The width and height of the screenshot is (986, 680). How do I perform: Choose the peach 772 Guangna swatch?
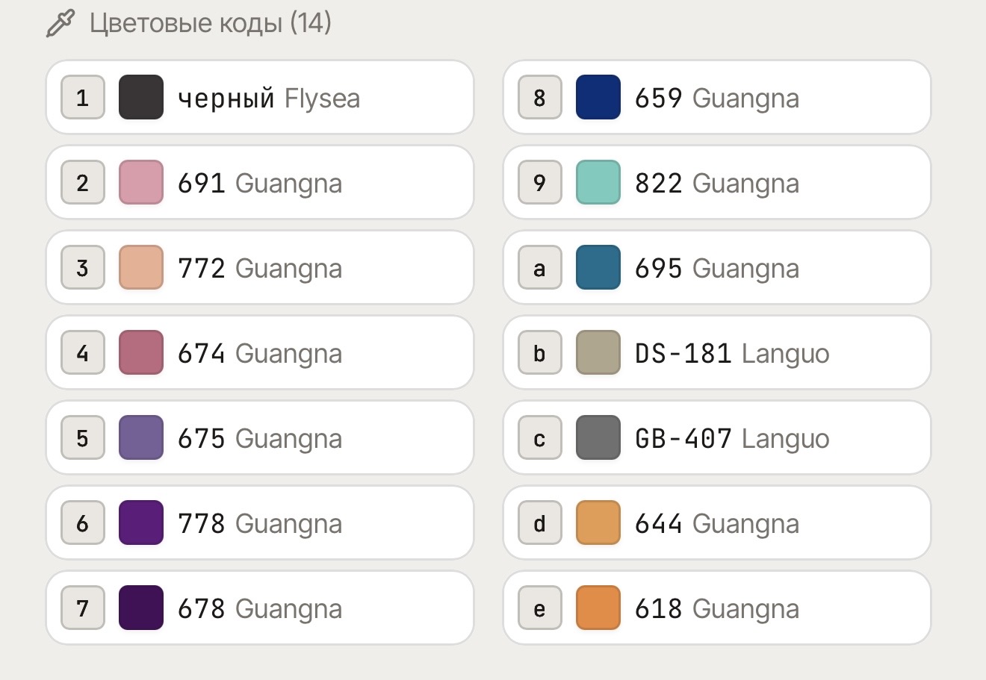(x=141, y=267)
